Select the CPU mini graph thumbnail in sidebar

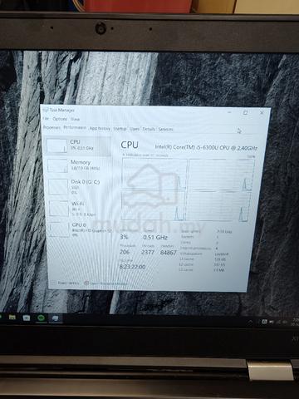click(56, 145)
